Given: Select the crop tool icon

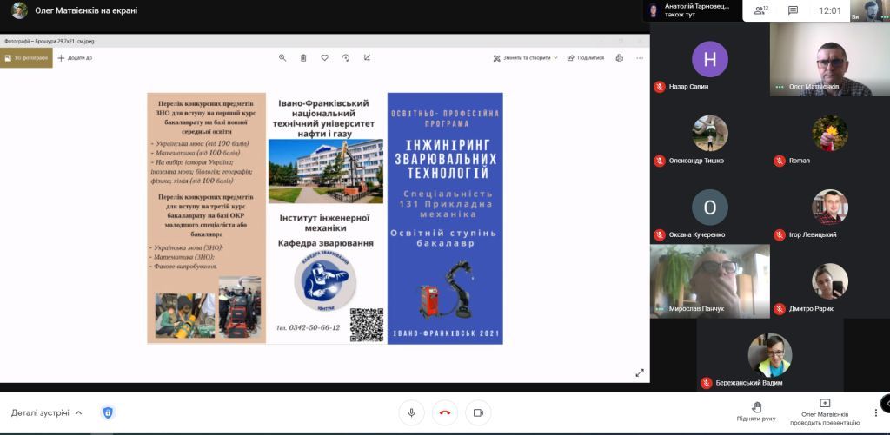Looking at the screenshot, I should (x=367, y=58).
